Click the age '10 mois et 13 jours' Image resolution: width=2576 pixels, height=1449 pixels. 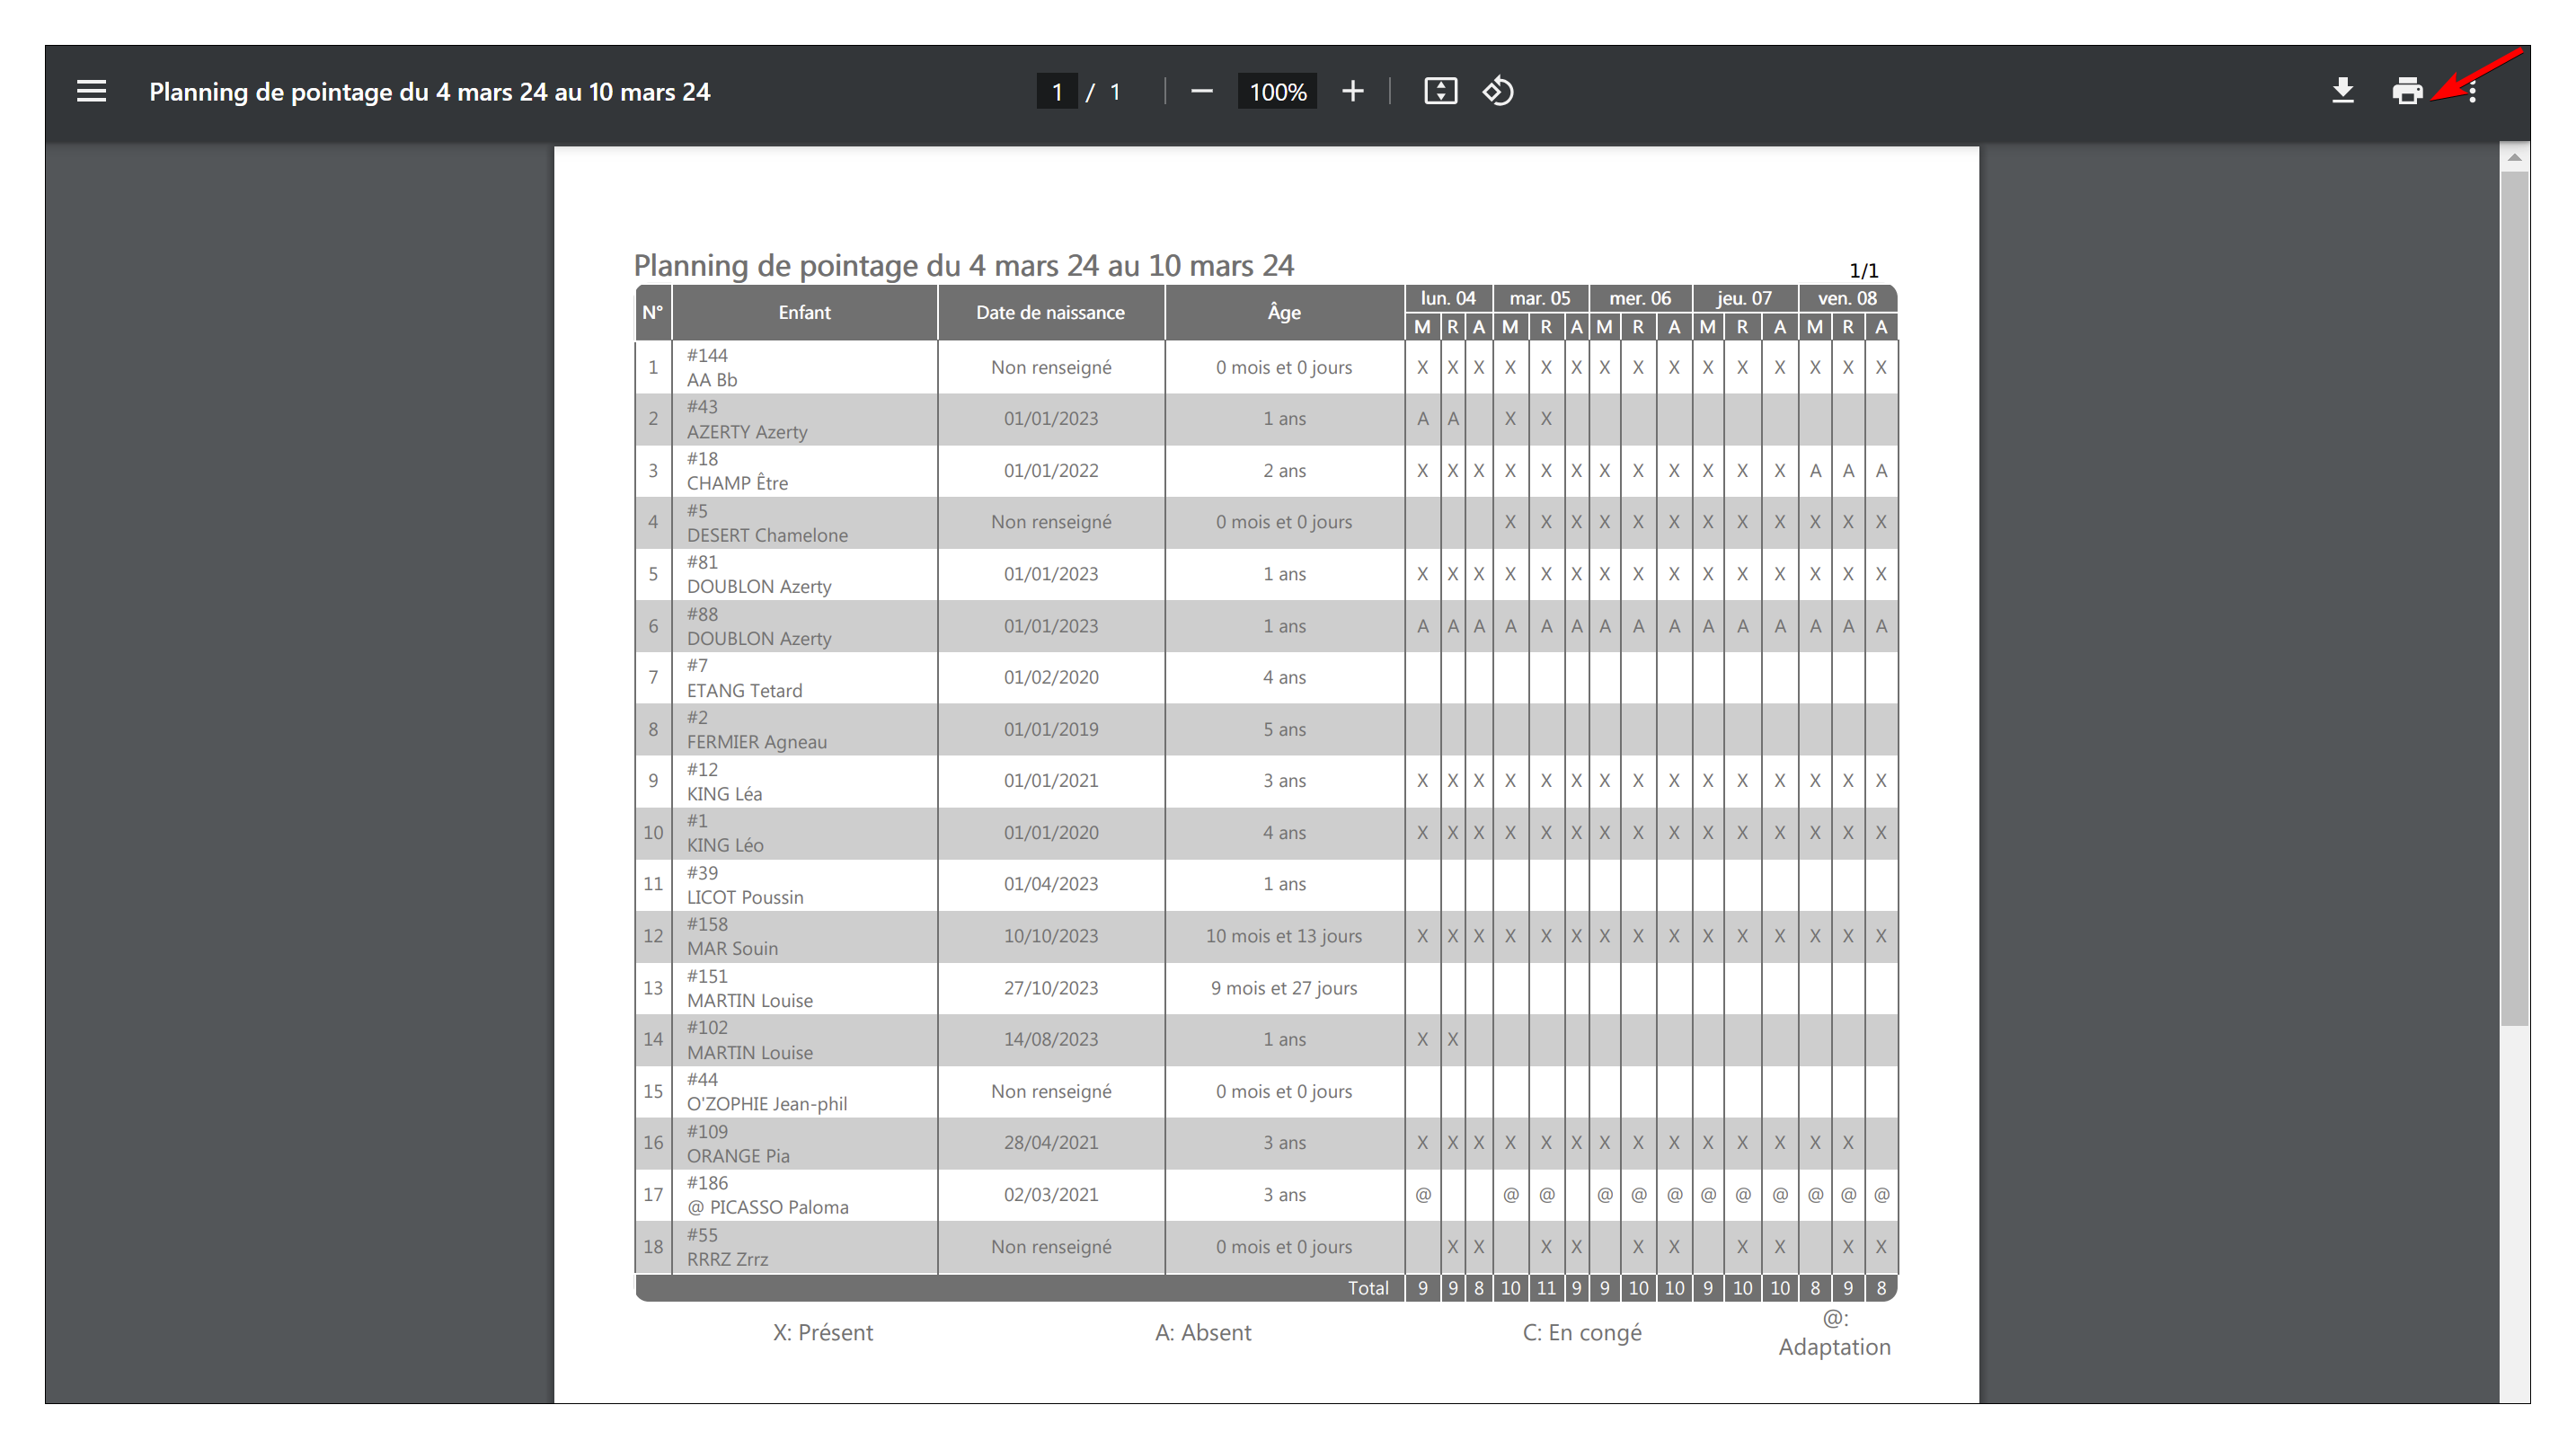click(x=1284, y=936)
